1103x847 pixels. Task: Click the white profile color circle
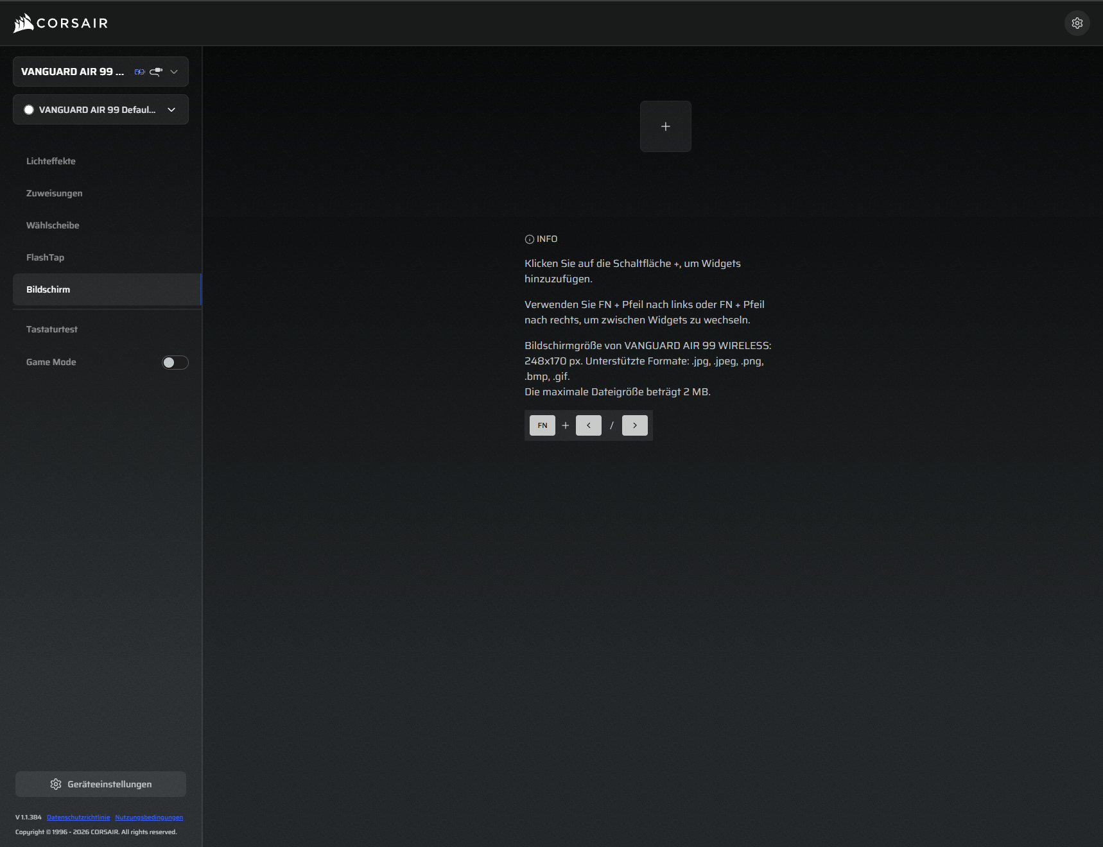tap(29, 110)
